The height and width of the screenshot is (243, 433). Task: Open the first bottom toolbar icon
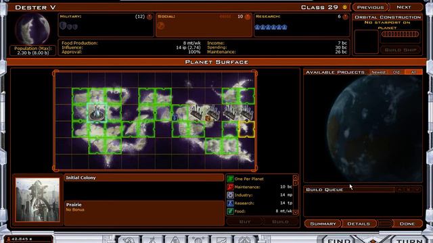[129, 240]
